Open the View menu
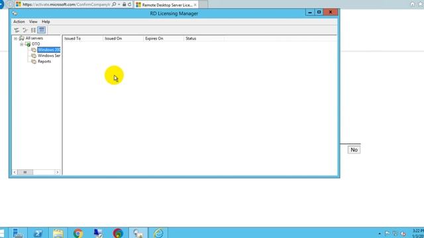The width and height of the screenshot is (424, 238). pyautogui.click(x=33, y=22)
